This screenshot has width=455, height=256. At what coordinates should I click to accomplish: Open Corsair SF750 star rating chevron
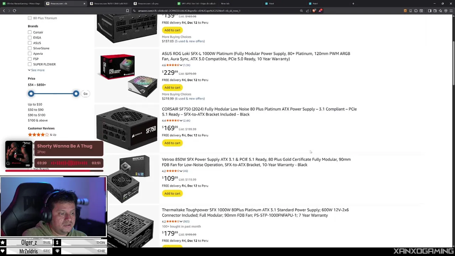[181, 121]
